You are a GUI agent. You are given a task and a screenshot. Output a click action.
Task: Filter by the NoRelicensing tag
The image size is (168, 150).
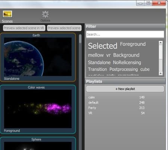coord(127,63)
